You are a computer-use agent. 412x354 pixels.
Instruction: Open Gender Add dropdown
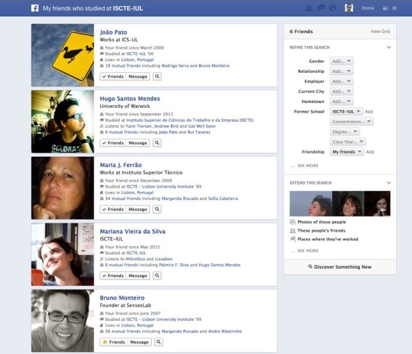[x=341, y=61]
